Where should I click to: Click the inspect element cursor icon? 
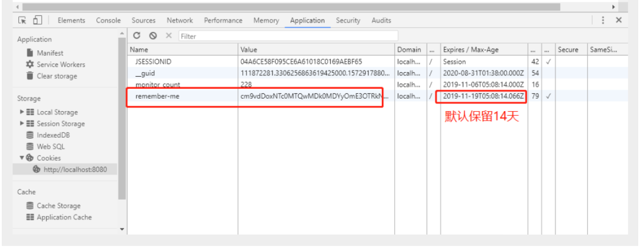coord(22,20)
